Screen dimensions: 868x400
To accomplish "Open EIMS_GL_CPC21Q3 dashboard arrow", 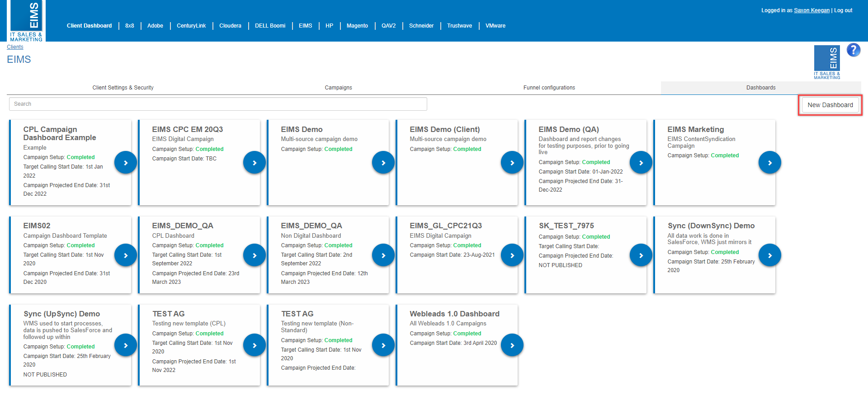I will coord(512,255).
